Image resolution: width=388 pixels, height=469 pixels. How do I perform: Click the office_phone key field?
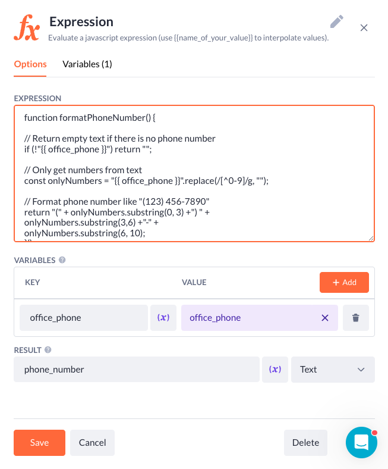pos(84,318)
